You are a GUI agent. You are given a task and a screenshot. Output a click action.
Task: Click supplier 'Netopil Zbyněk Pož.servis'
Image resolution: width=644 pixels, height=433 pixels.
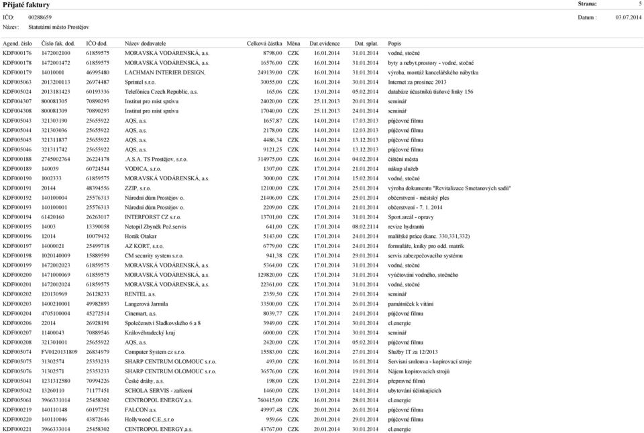(155, 227)
